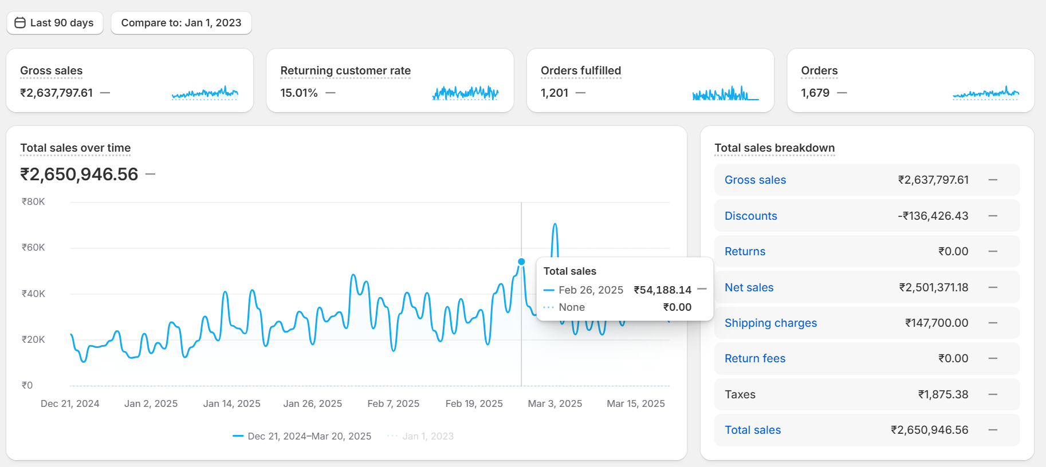
Task: Toggle the Dec 21, 2024–Mar 20, 2025 legend series
Action: [x=302, y=436]
